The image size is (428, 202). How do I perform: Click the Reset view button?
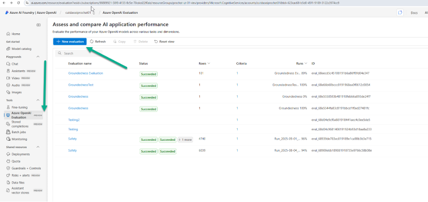click(164, 42)
